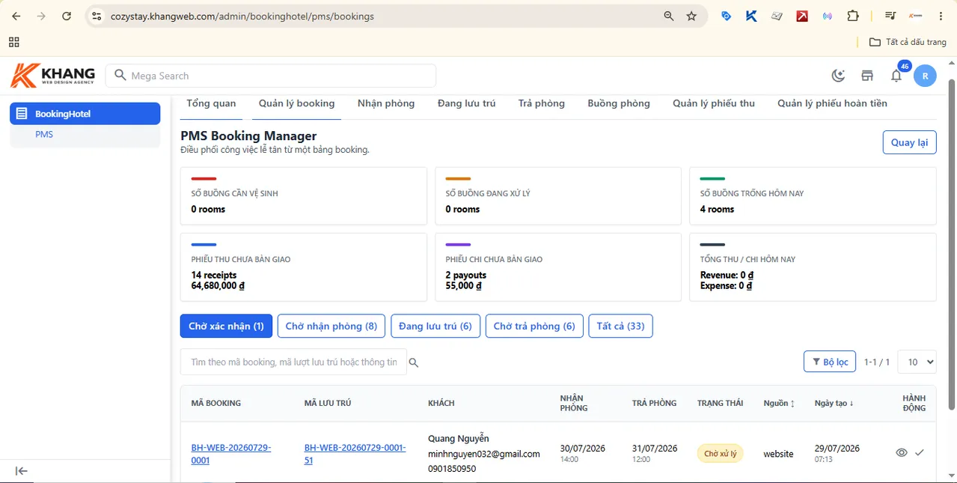
Task: Open notifications bell showing 46
Action: [x=896, y=76]
